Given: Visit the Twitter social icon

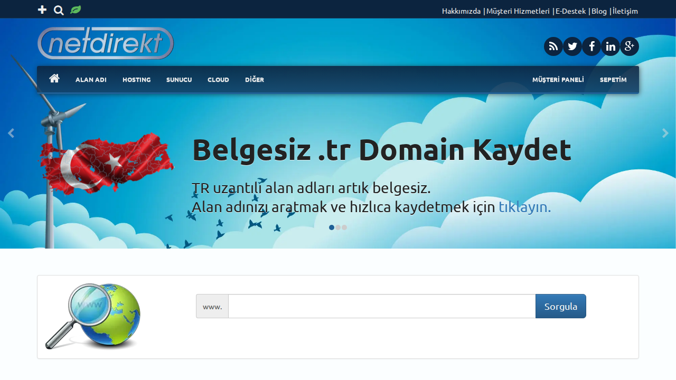Looking at the screenshot, I should (572, 46).
